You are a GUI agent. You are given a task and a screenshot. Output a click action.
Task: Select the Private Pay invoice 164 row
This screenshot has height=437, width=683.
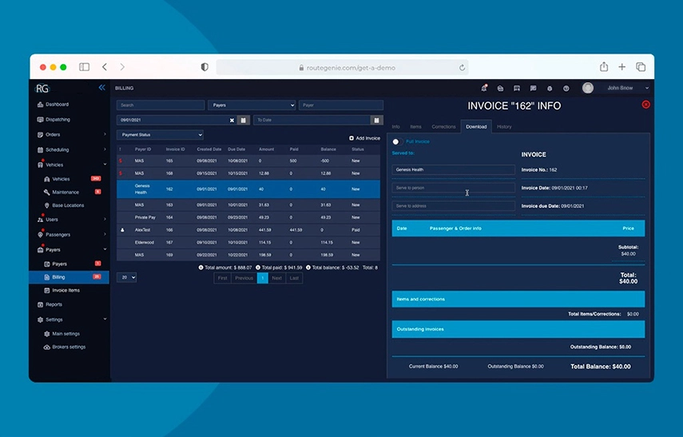click(x=248, y=217)
